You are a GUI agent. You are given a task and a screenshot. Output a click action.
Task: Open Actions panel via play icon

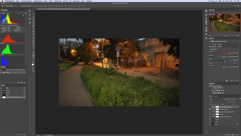pos(30,11)
